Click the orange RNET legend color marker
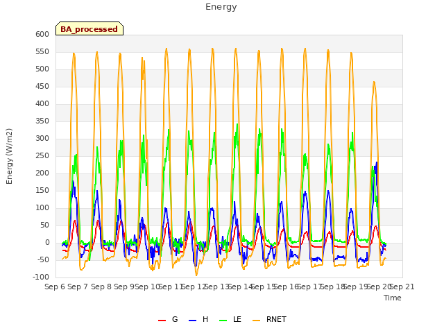The height and width of the screenshot is (333, 444). click(x=256, y=321)
